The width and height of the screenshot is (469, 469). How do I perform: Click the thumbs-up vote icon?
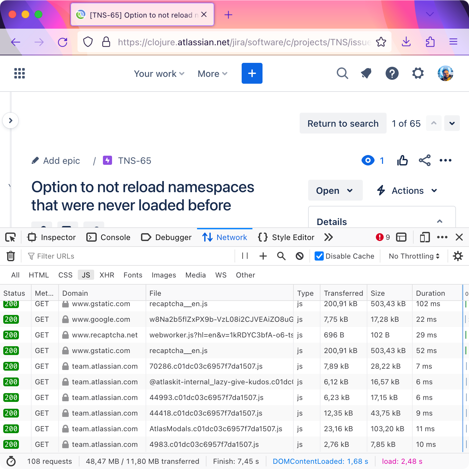pyautogui.click(x=402, y=161)
